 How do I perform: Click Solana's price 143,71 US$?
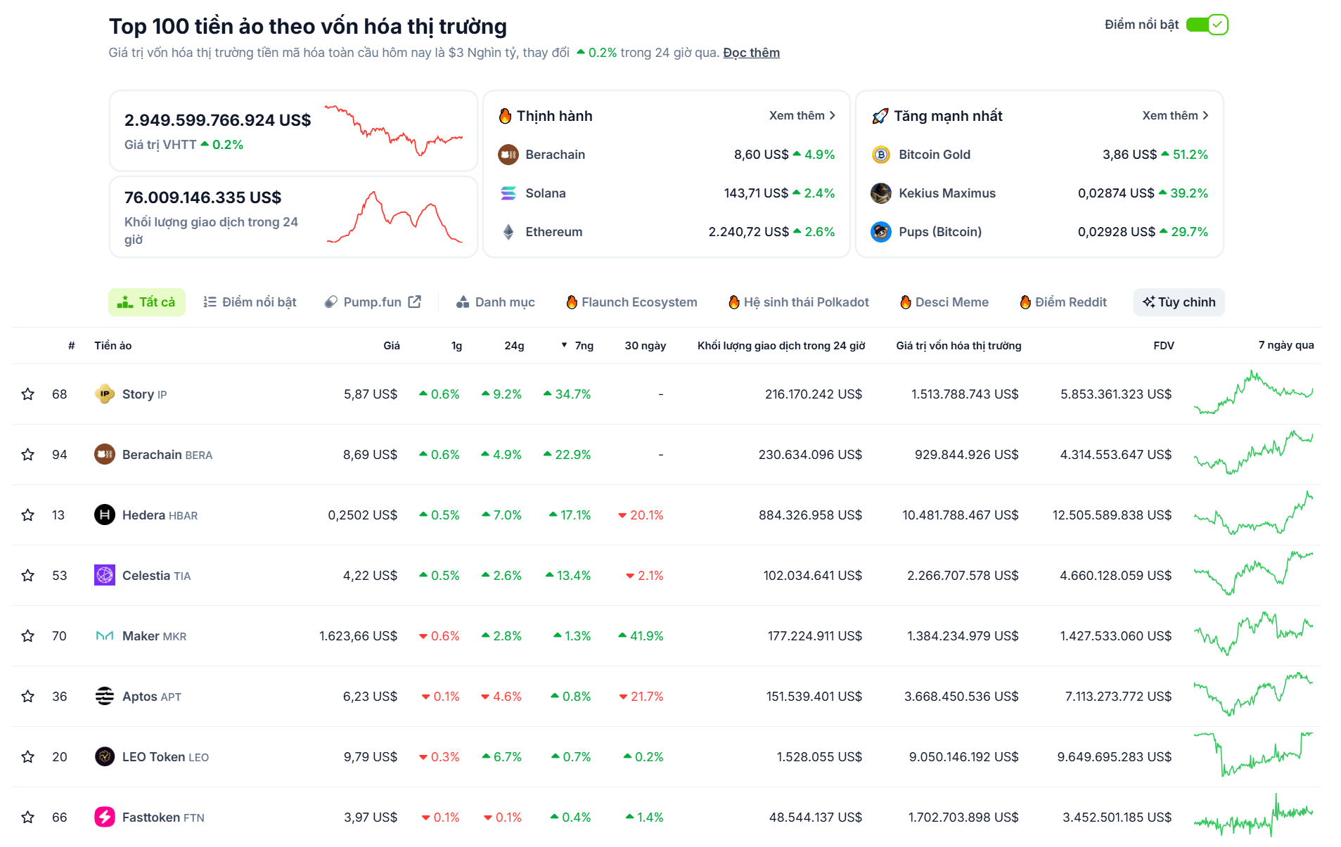[x=756, y=193]
